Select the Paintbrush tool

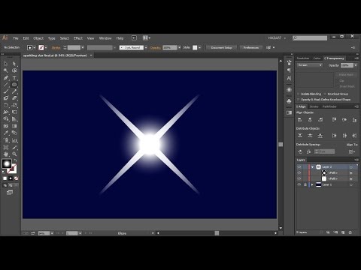[x=6, y=91]
